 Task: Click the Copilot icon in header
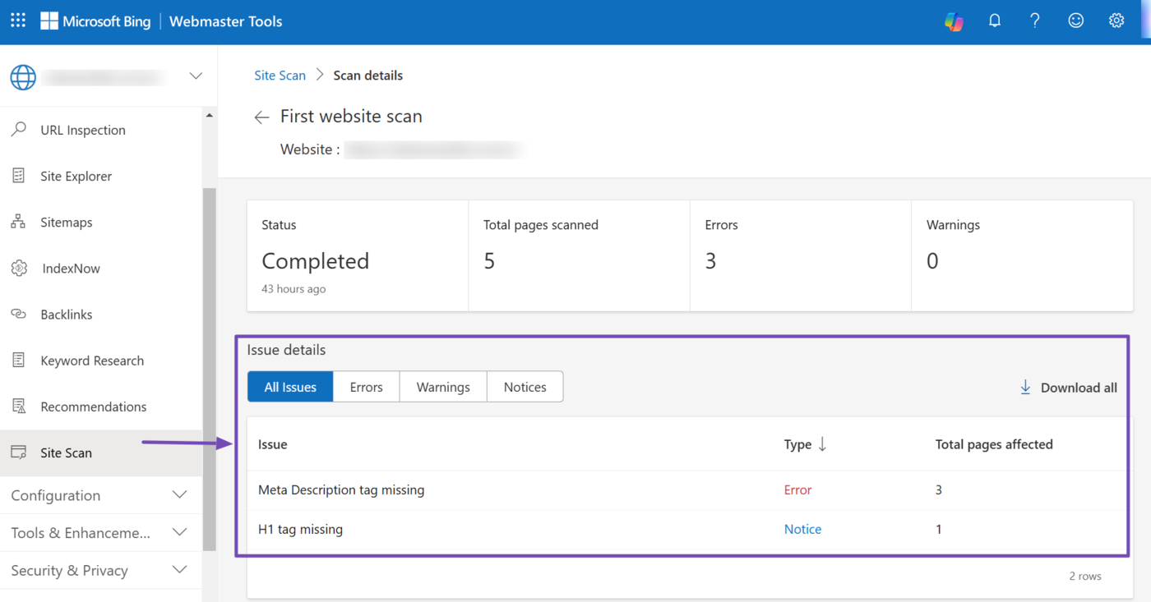coord(954,21)
